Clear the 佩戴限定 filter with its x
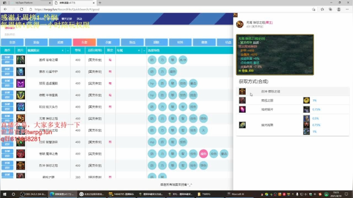Image resolution: width=353 pixels, height=198 pixels. [x=63, y=50]
